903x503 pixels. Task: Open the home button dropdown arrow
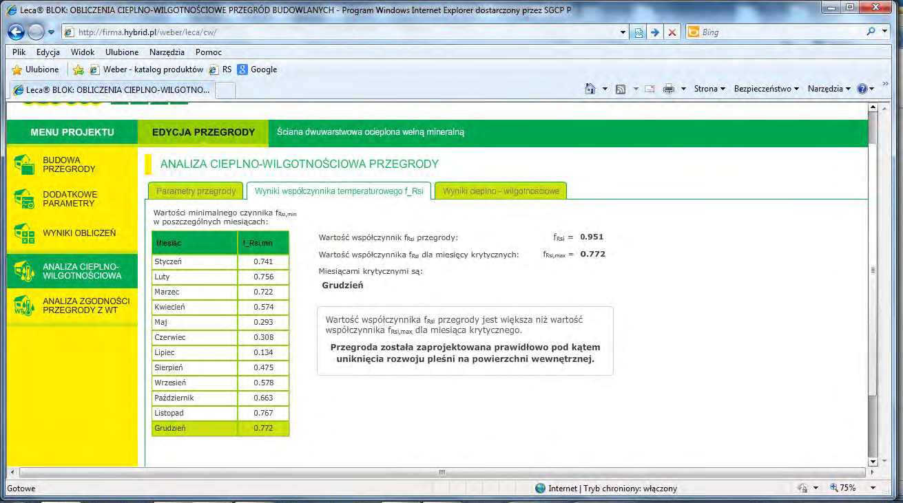(x=605, y=89)
